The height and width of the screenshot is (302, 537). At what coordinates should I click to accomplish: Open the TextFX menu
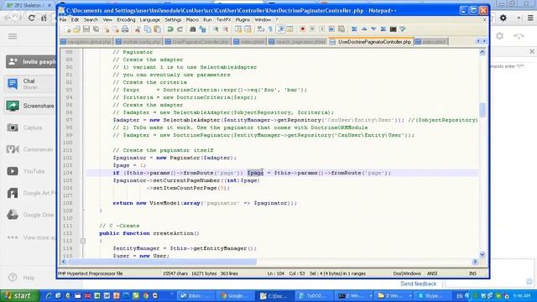click(x=223, y=20)
